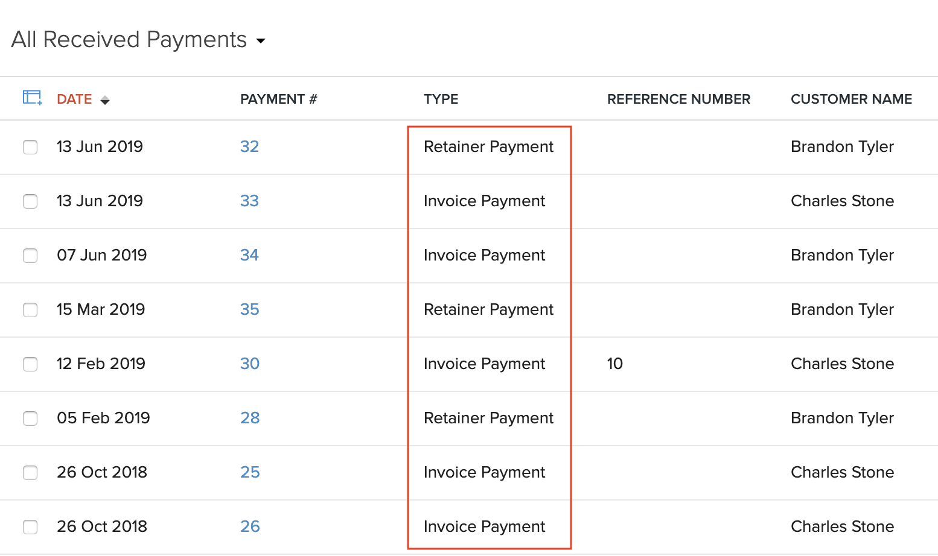Open payment number 32
The height and width of the screenshot is (556, 938).
click(x=249, y=147)
